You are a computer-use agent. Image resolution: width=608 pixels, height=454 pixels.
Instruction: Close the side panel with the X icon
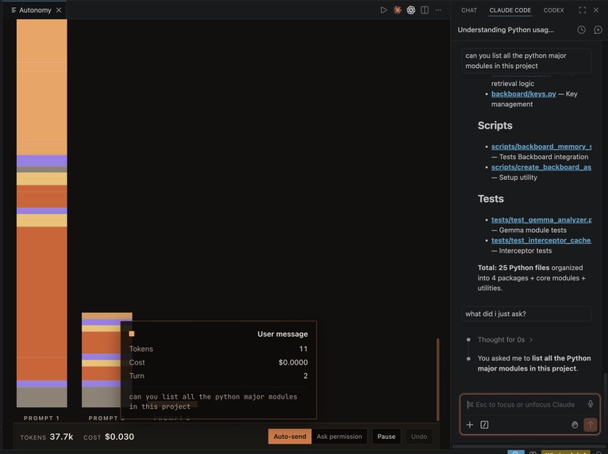[596, 10]
